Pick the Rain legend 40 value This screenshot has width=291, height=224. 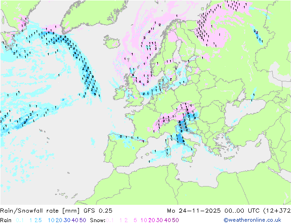(x=75, y=220)
